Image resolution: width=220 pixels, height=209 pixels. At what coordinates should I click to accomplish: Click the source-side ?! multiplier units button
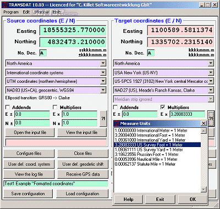[x=103, y=118]
